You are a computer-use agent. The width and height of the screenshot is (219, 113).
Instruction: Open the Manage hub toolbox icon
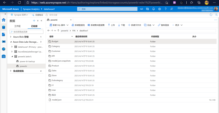coord(4,56)
